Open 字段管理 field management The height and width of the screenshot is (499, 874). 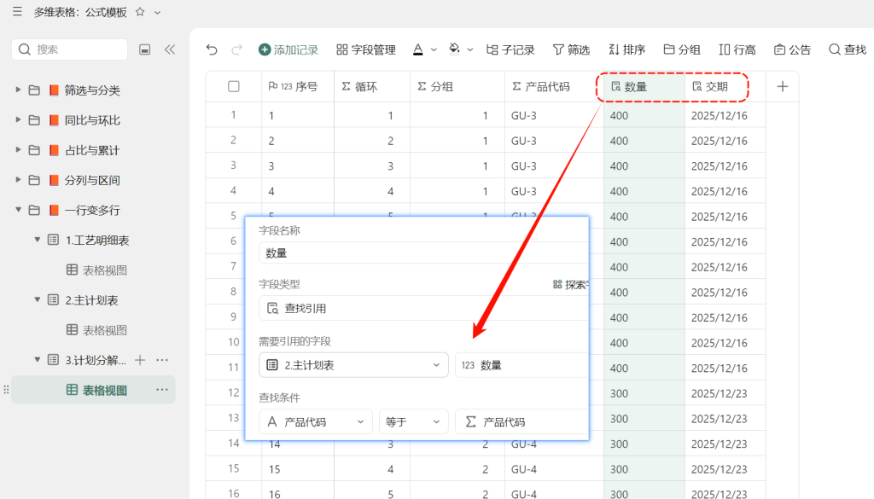pyautogui.click(x=366, y=49)
